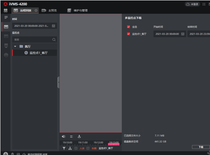
Task: Click the 搜索 camera search field
Action: 34,40
